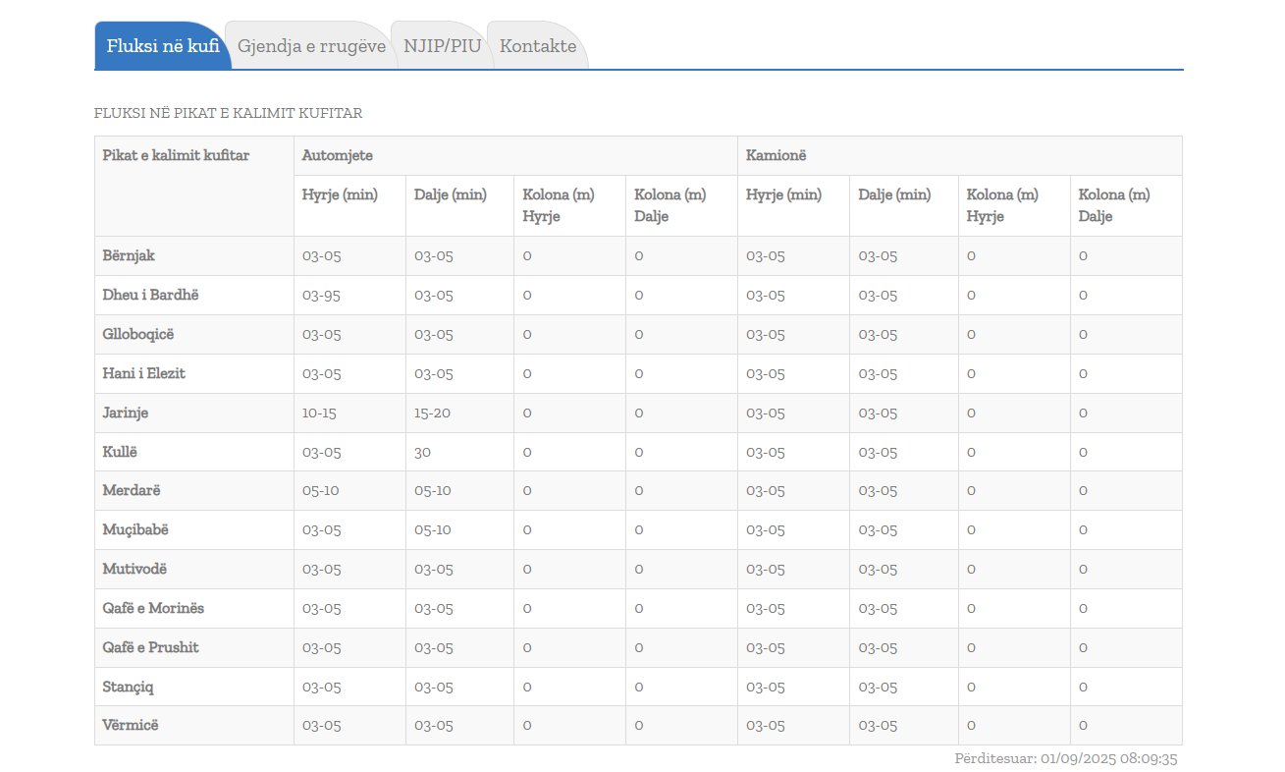Screen dimensions: 1285x772
Task: Click the Muçibabë border point name
Action: 135,529
